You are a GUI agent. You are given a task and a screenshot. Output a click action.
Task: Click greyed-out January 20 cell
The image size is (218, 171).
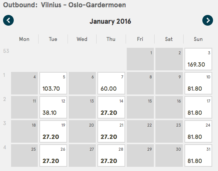pos(82,132)
